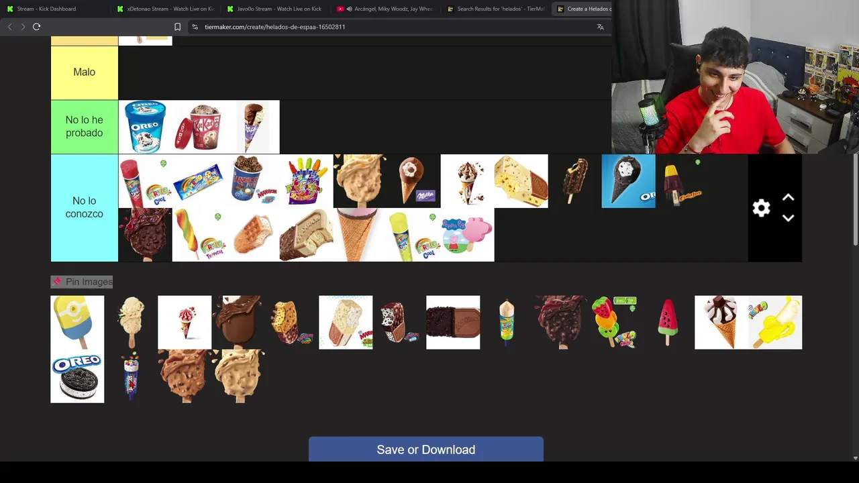
Task: Click the browser forward arrow
Action: pyautogui.click(x=23, y=27)
